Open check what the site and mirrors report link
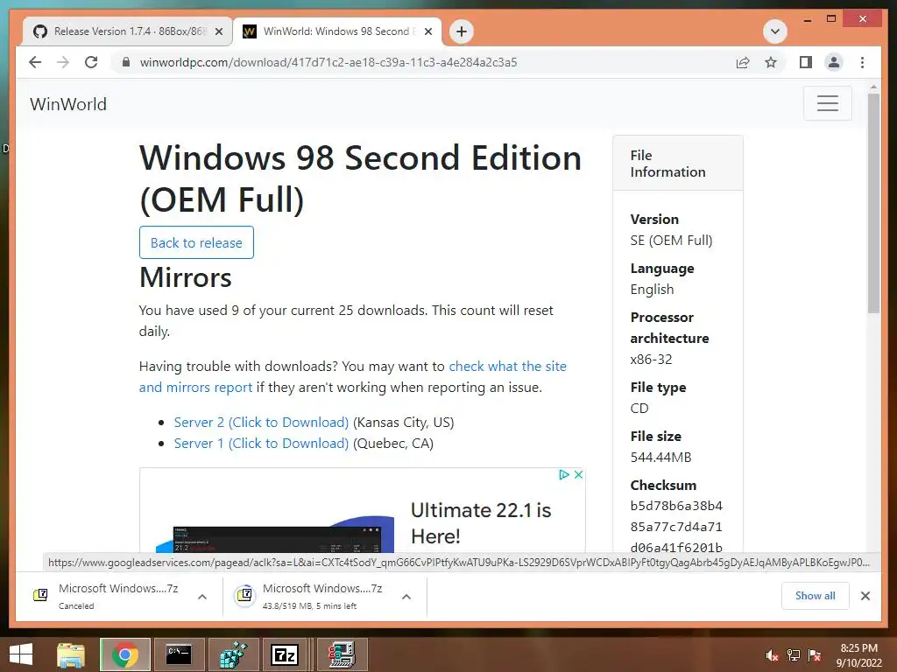Screen dimensions: 897x672 coord(352,376)
